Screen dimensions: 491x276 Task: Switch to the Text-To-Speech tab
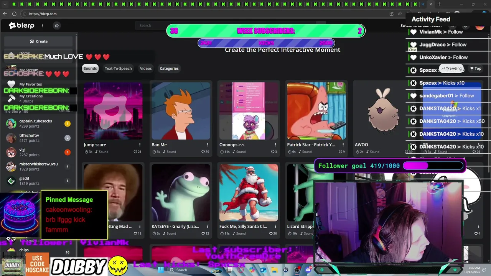point(118,68)
